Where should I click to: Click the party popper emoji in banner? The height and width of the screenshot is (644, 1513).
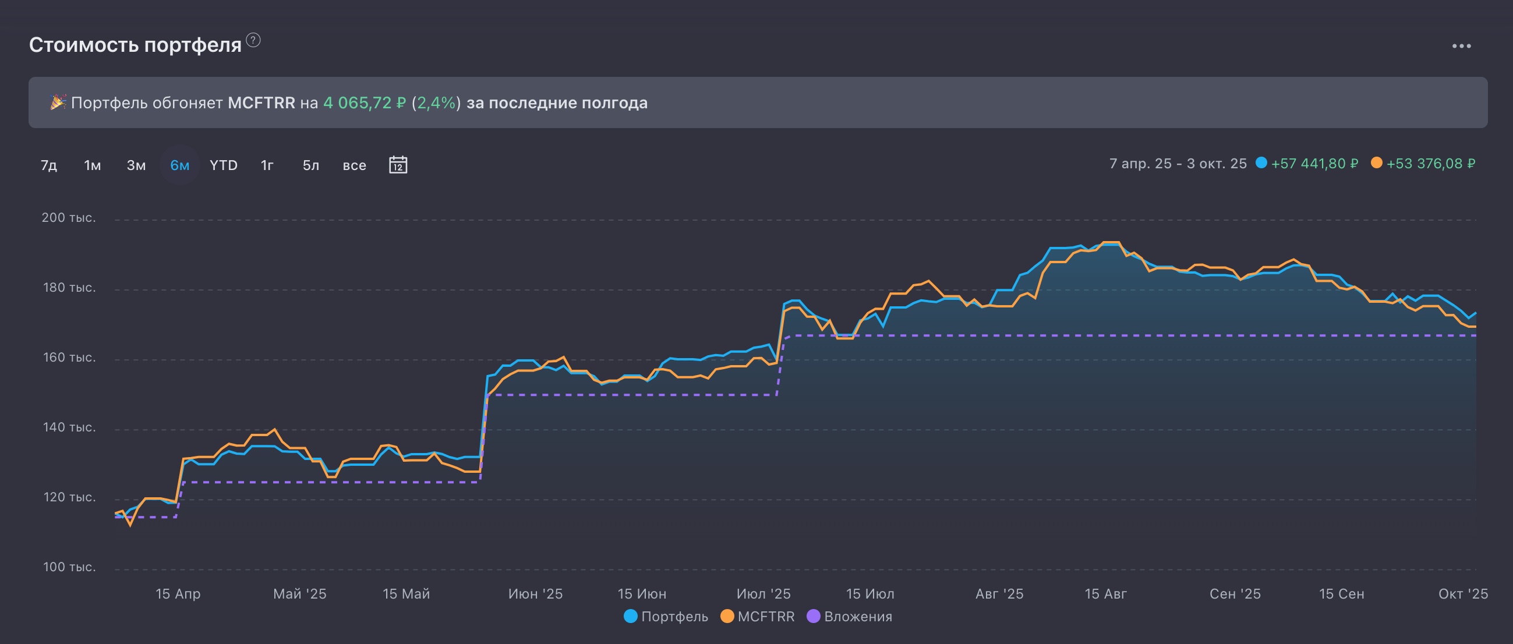[x=58, y=102]
